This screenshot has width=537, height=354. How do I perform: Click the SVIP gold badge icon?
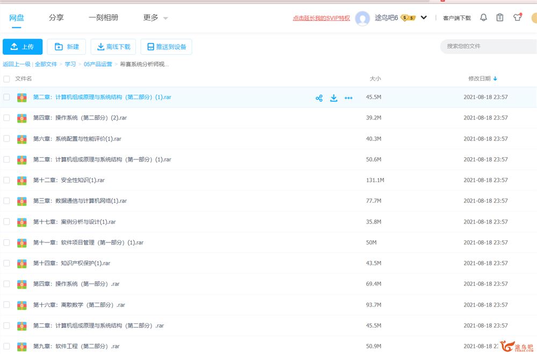pyautogui.click(x=408, y=18)
